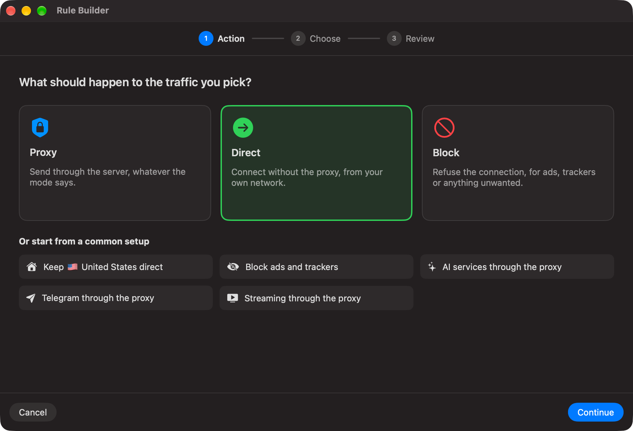Choose AI services through the proxy preset
Viewport: 633px width, 431px height.
click(x=517, y=267)
